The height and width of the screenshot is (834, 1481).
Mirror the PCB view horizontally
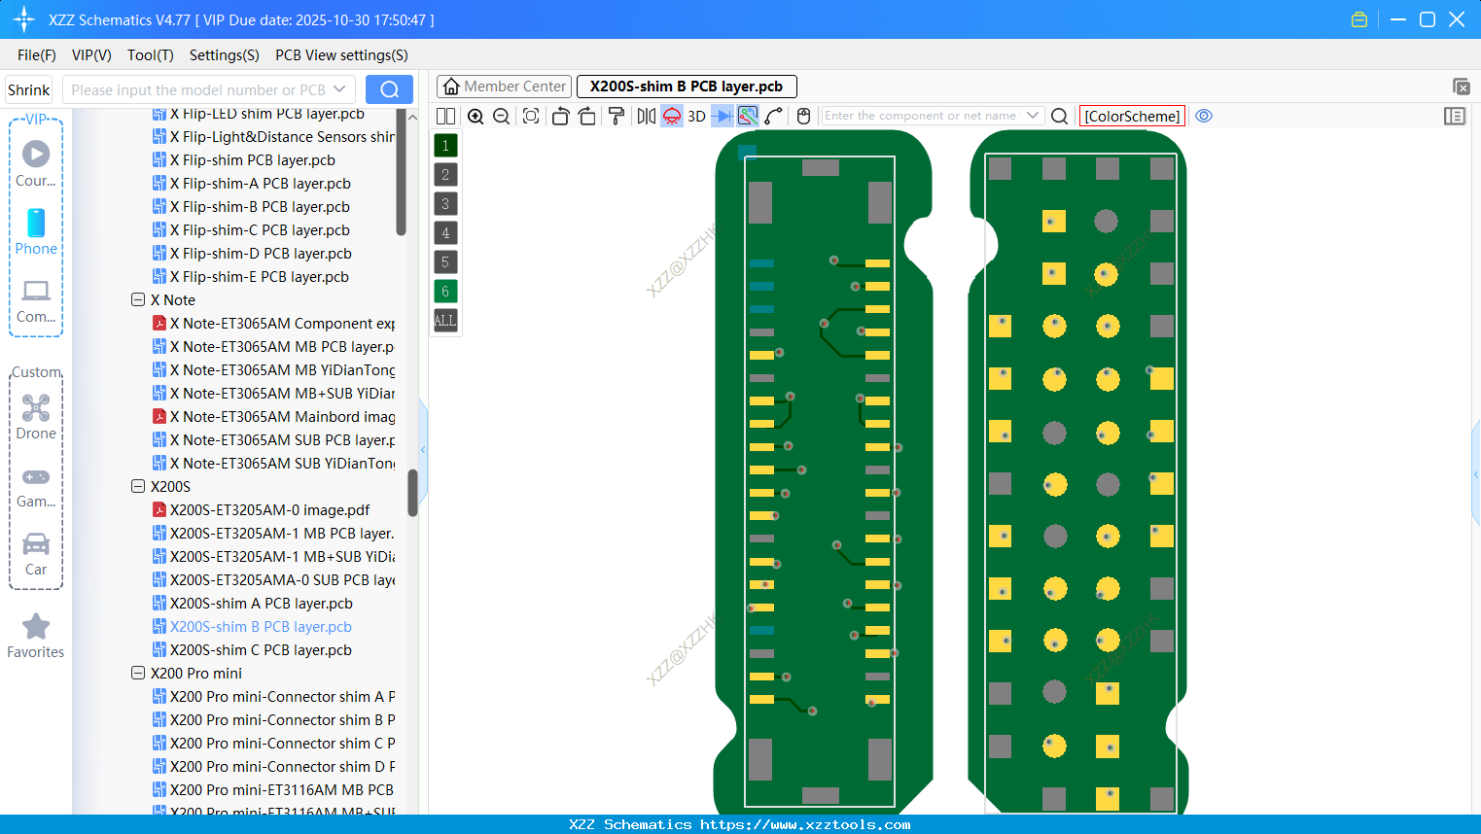645,116
